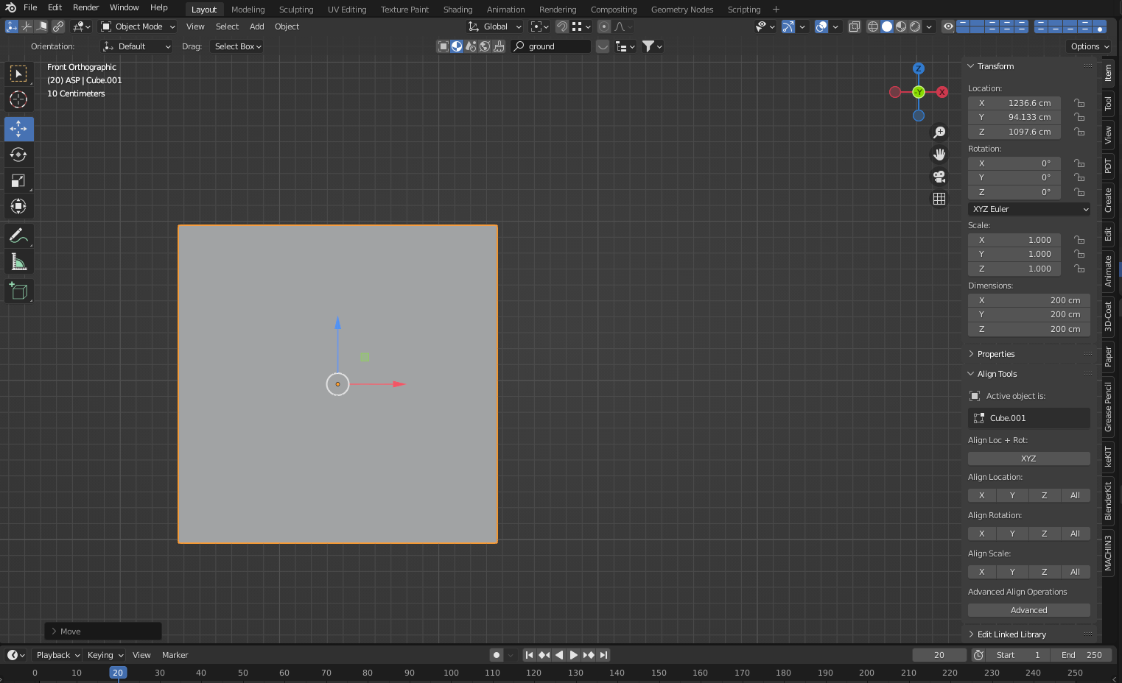
Task: Click the Zoom viewport icon
Action: 939,132
